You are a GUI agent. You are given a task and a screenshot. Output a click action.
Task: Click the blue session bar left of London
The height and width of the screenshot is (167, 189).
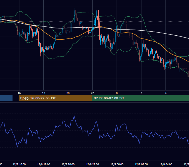click(x=6, y=98)
